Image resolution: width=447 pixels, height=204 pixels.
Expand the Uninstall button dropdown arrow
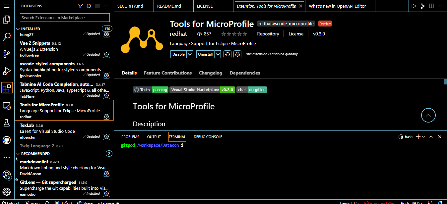[218, 54]
